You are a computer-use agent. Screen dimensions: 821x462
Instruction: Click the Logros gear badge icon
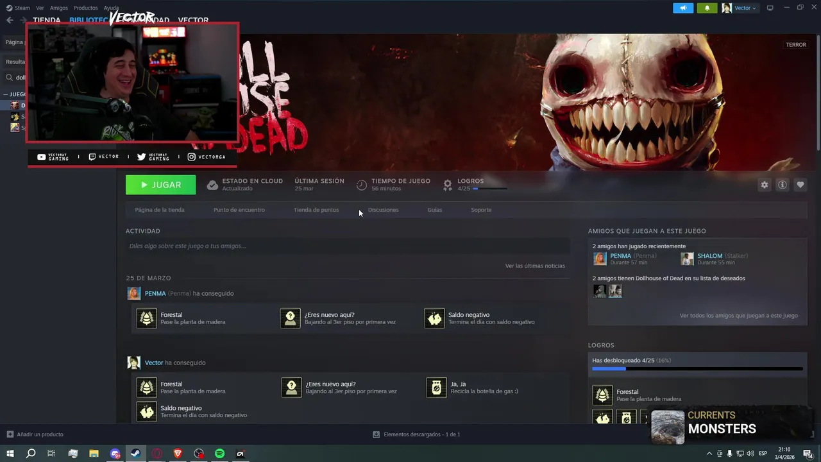448,185
